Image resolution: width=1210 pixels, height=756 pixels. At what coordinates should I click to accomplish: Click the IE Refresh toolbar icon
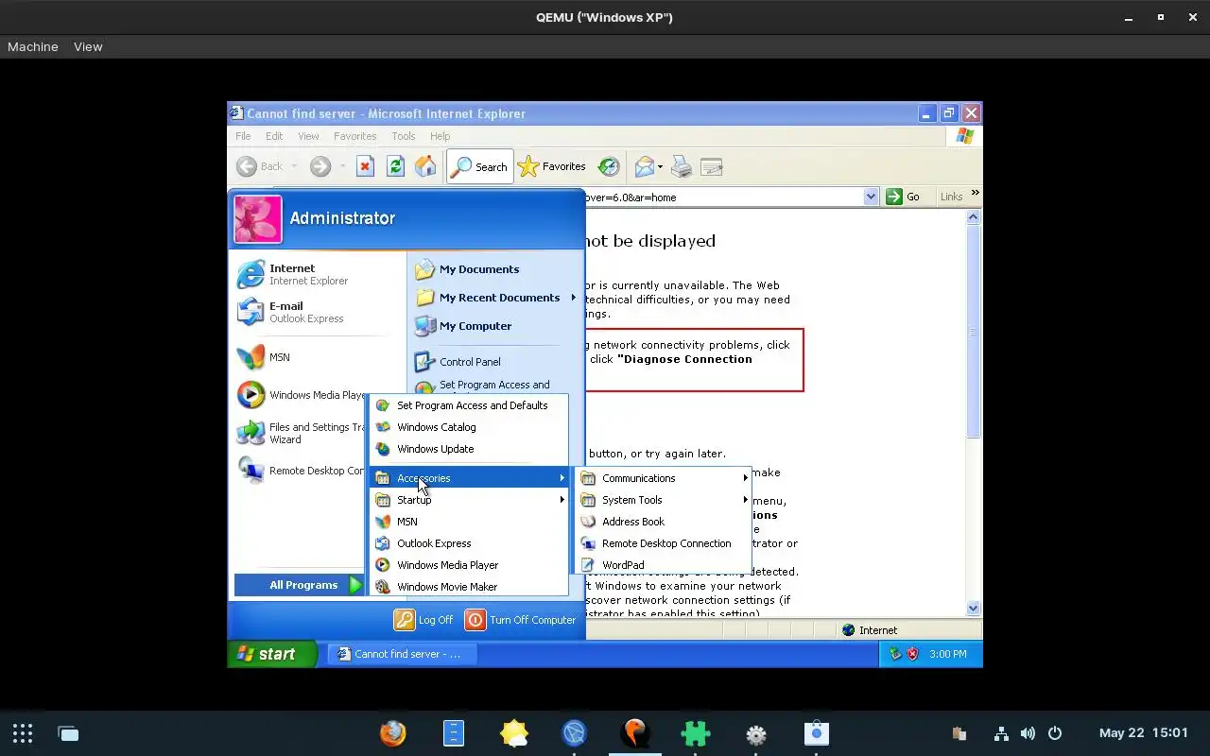(x=395, y=167)
